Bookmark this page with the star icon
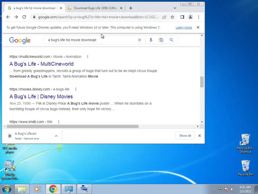 [172, 17]
